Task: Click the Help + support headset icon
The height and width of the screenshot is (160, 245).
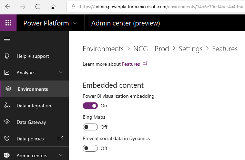Action: point(7,56)
